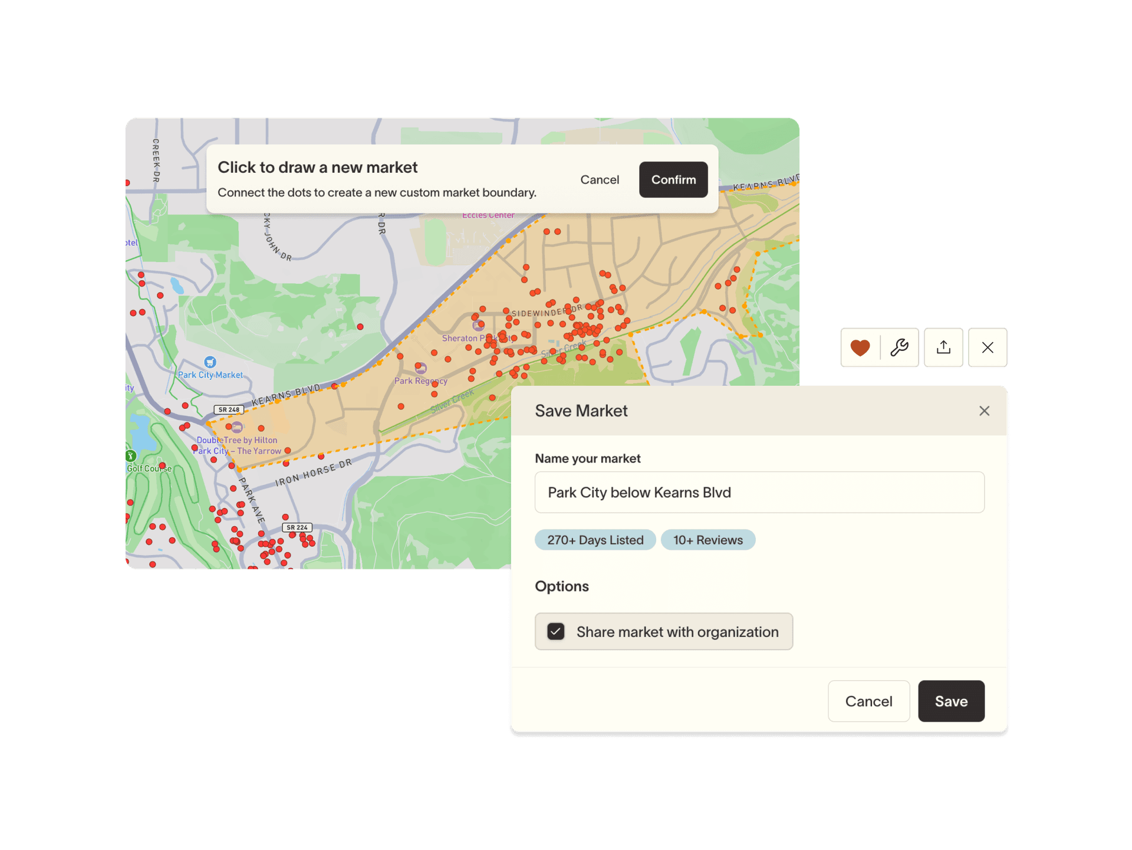Uncheck Share market with organization checkbox
The image size is (1132, 850).
coord(555,632)
